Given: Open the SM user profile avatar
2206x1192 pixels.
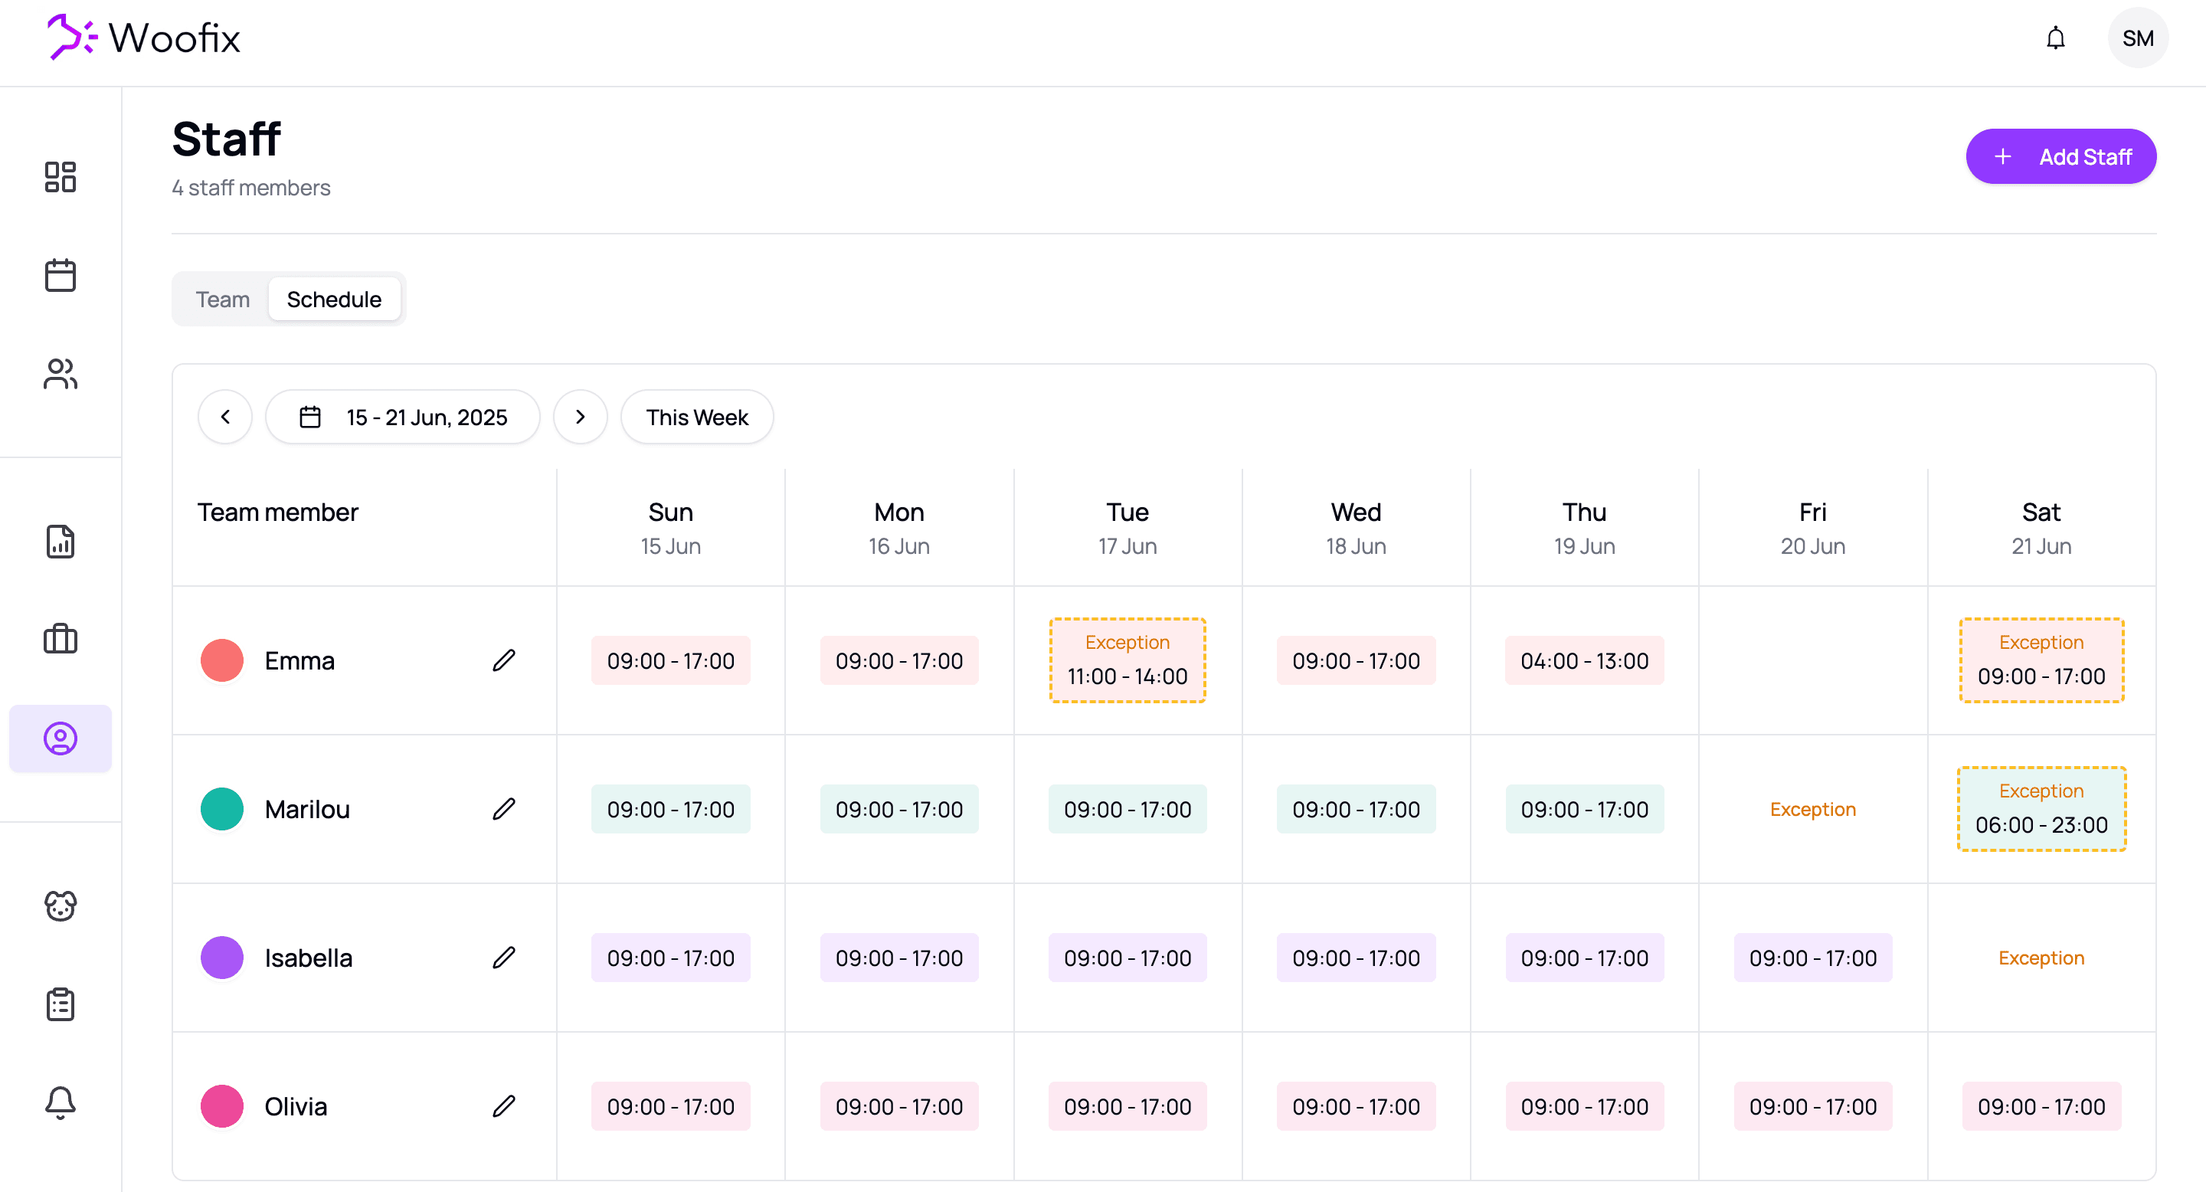Looking at the screenshot, I should (2138, 38).
